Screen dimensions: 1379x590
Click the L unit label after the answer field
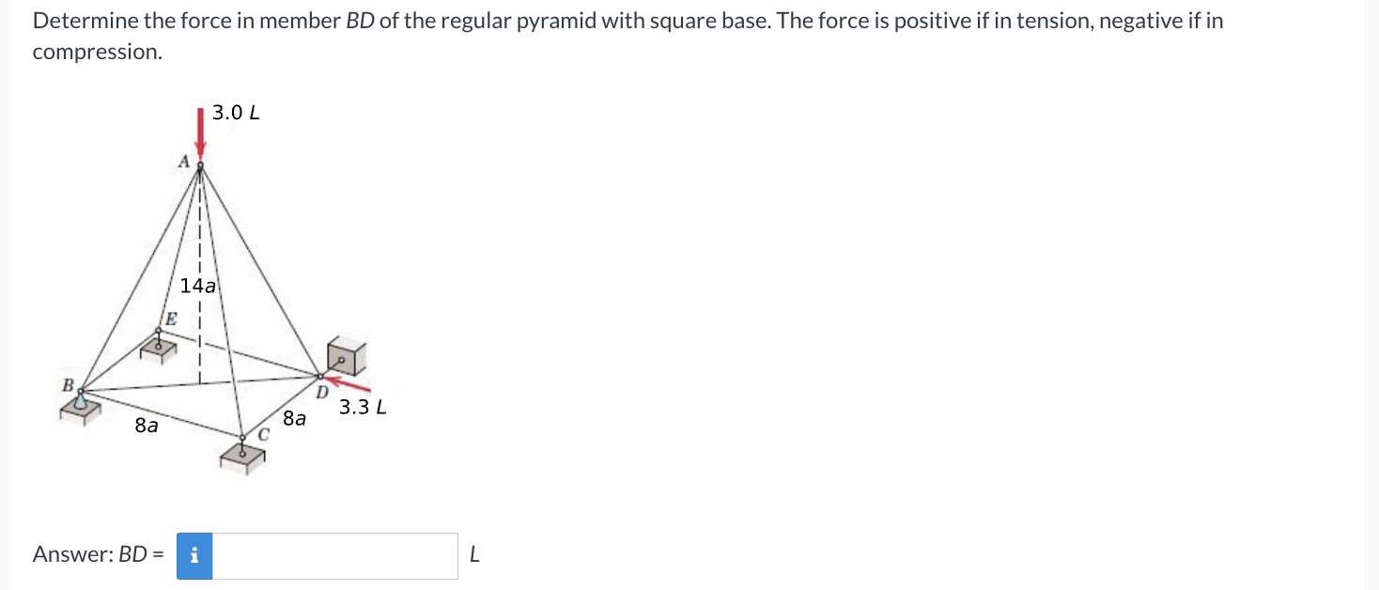(x=474, y=555)
